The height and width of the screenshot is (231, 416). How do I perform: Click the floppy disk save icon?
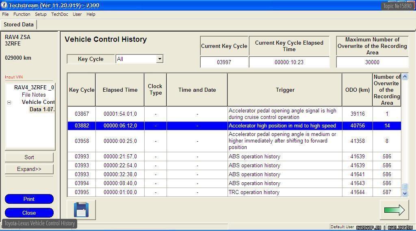81,209
